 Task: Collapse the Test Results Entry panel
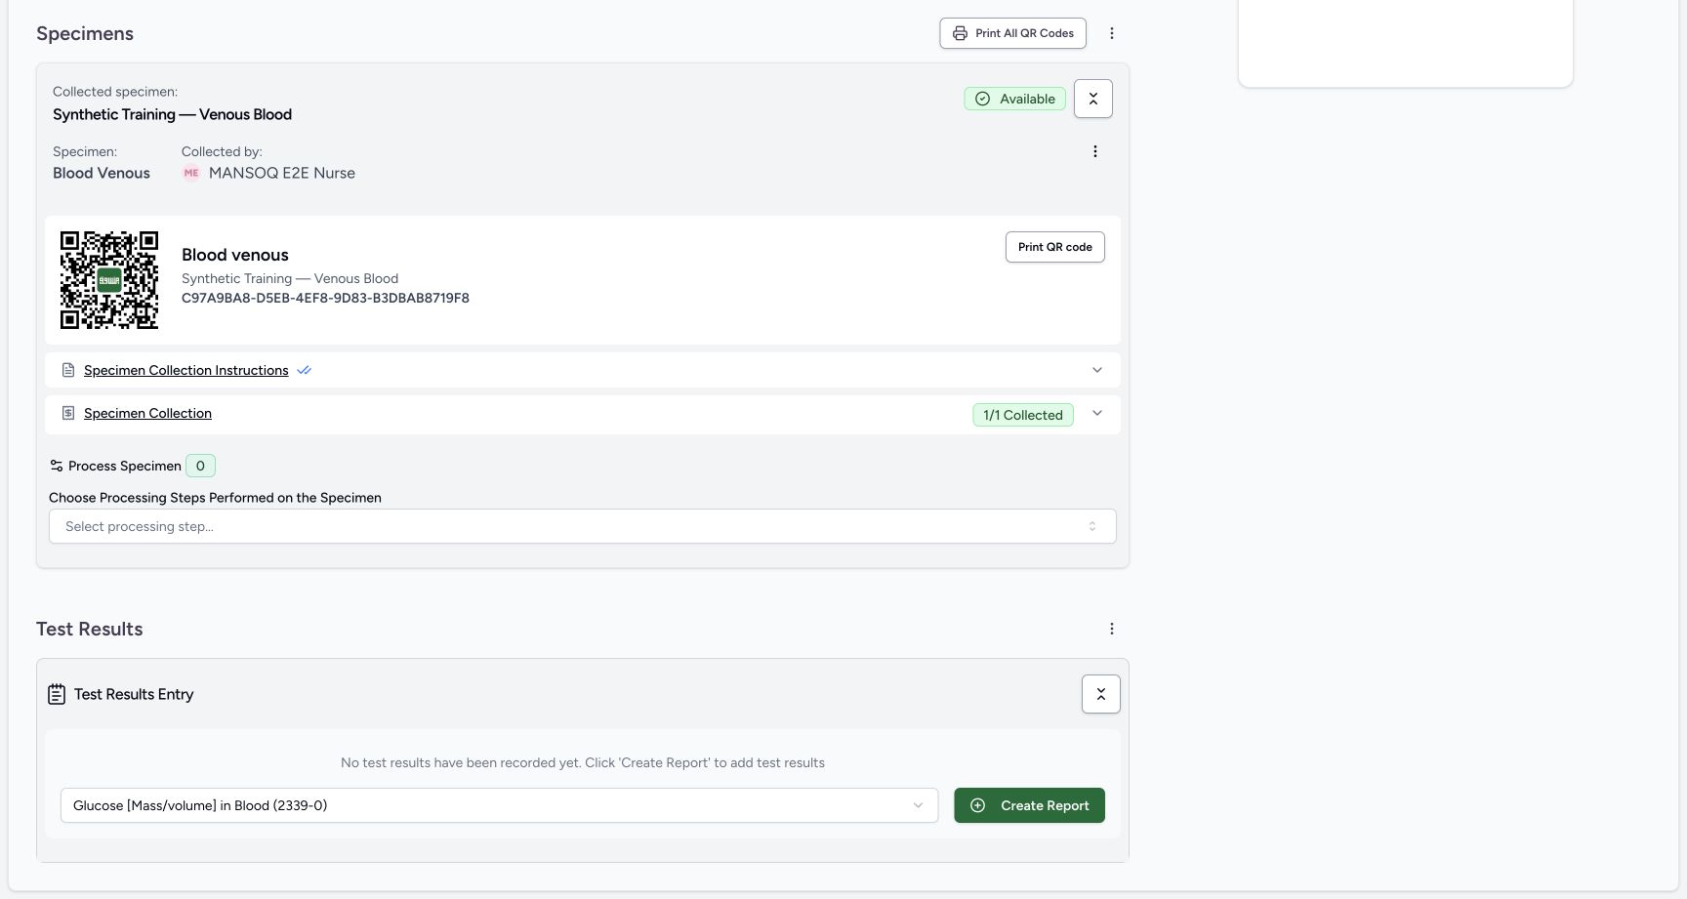[x=1100, y=694]
